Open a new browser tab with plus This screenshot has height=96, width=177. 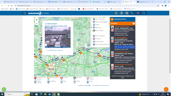coord(153,2)
